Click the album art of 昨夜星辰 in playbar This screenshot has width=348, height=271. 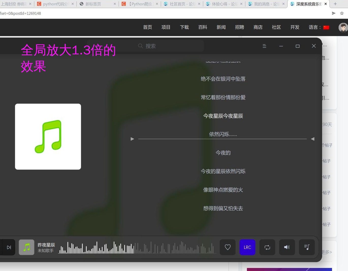coord(26,247)
